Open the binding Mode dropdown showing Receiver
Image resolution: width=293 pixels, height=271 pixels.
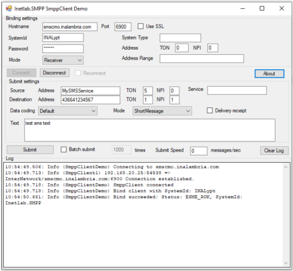[63, 60]
